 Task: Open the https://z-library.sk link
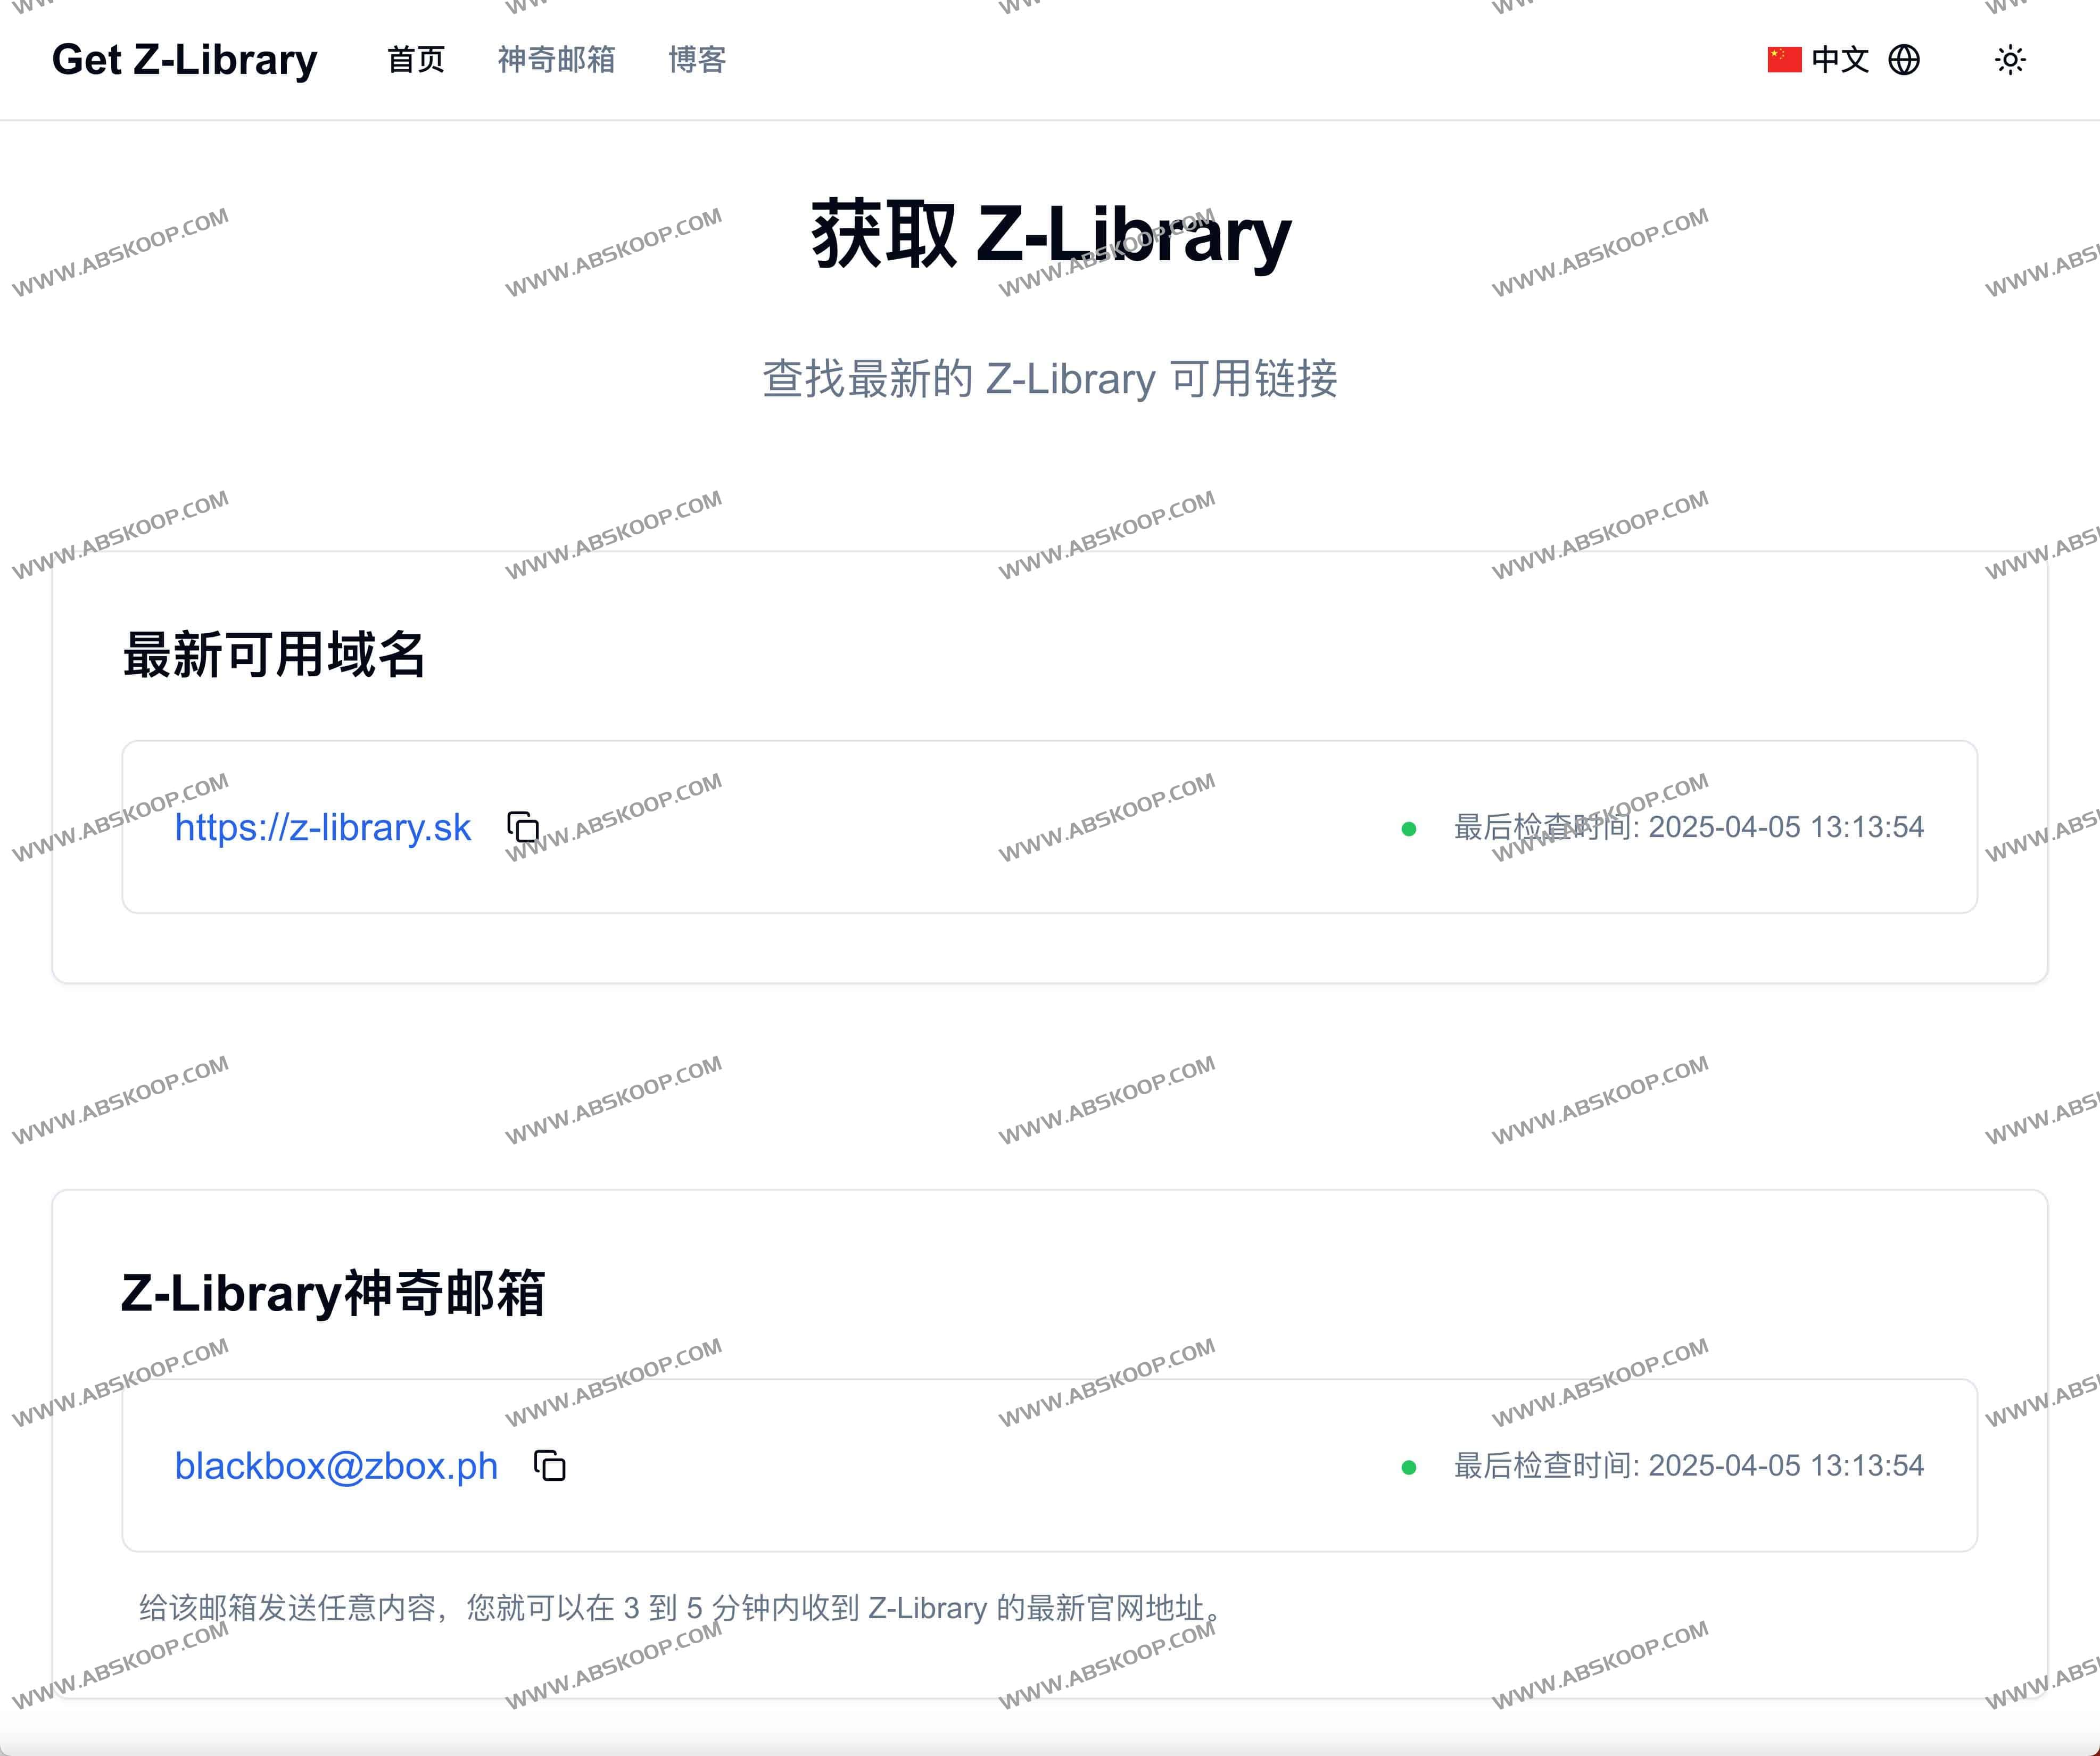pyautogui.click(x=323, y=828)
